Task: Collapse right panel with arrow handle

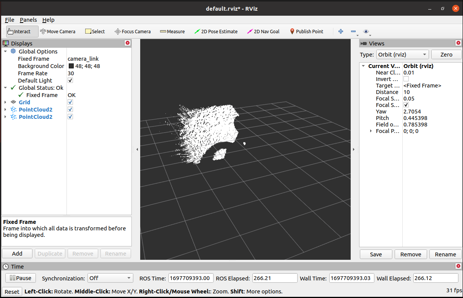Action: point(353,149)
